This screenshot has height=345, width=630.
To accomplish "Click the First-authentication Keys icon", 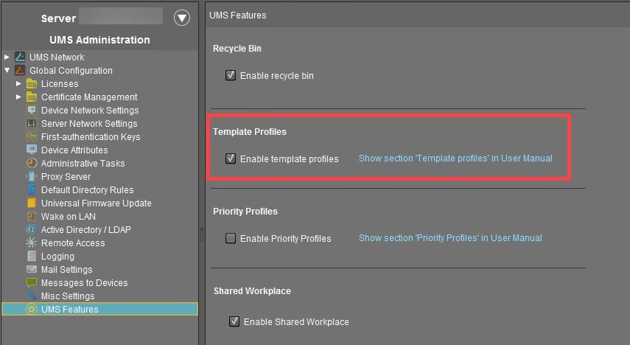I will tap(32, 137).
